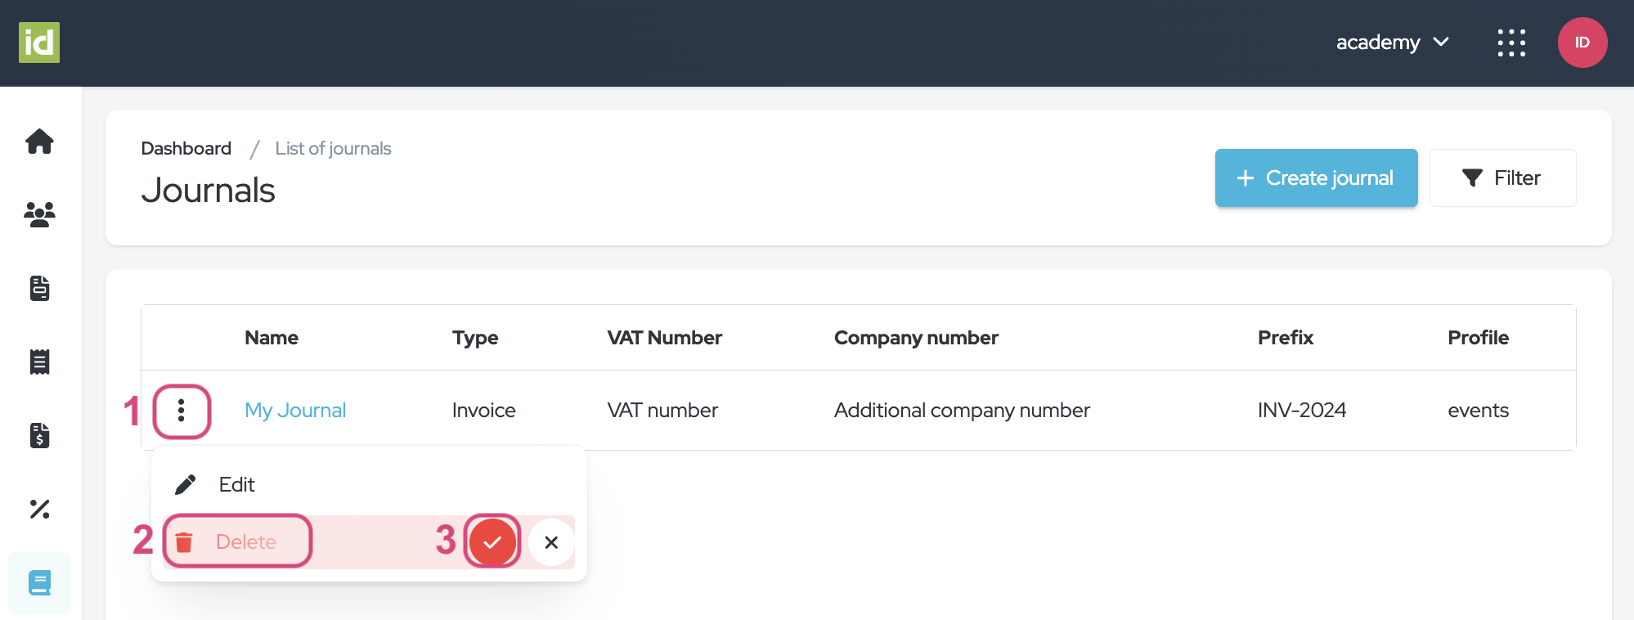Open the ID user avatar menu

coord(1582,43)
